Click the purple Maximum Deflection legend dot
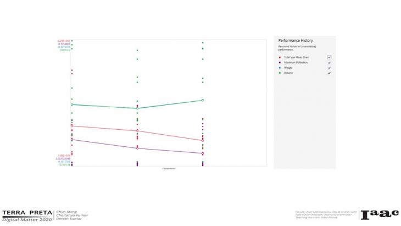Viewport: 401px width, 226px height. click(x=280, y=63)
